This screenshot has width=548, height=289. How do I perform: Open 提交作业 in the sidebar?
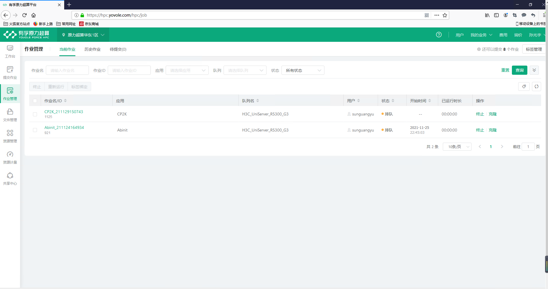10,73
